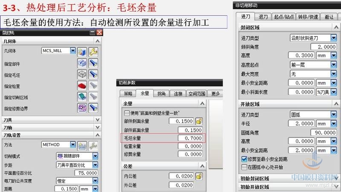The width and height of the screenshot is (341, 192).
Task: Collapse the 封闭区域 section
Action: click(336, 27)
